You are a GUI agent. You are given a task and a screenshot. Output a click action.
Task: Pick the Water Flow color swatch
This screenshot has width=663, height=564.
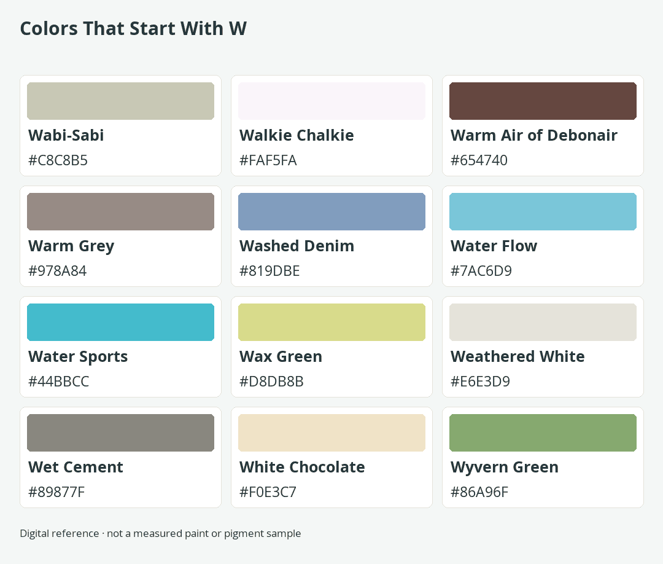coord(543,211)
